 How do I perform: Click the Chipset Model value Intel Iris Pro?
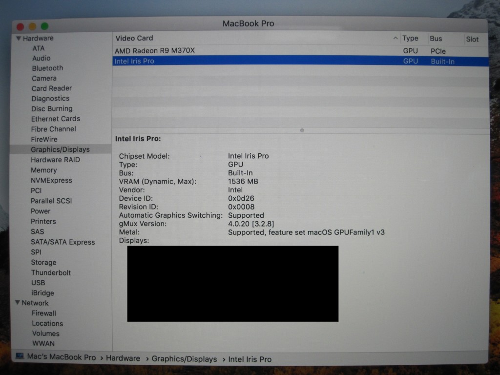coord(249,156)
